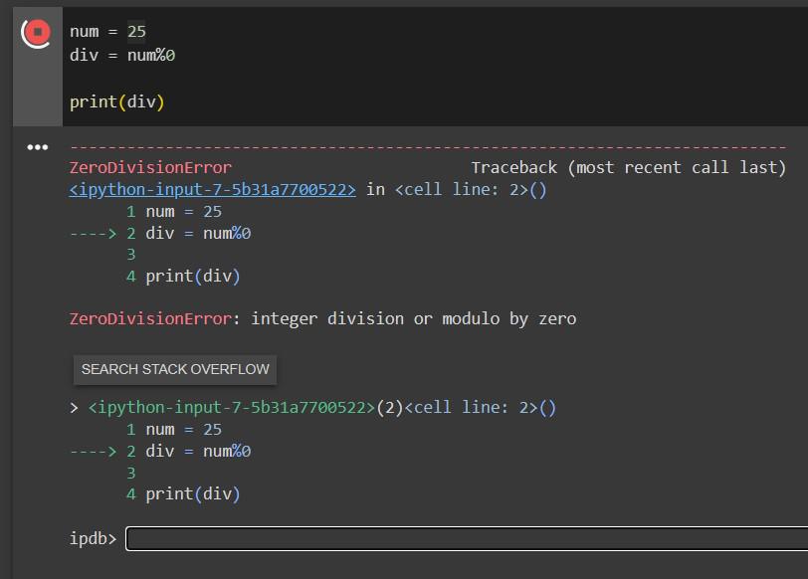Click the red ZeroDivisionError heading
This screenshot has height=579, width=808.
(x=150, y=167)
